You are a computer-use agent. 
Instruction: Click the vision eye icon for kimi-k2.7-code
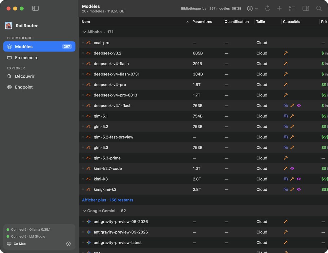tap(292, 168)
